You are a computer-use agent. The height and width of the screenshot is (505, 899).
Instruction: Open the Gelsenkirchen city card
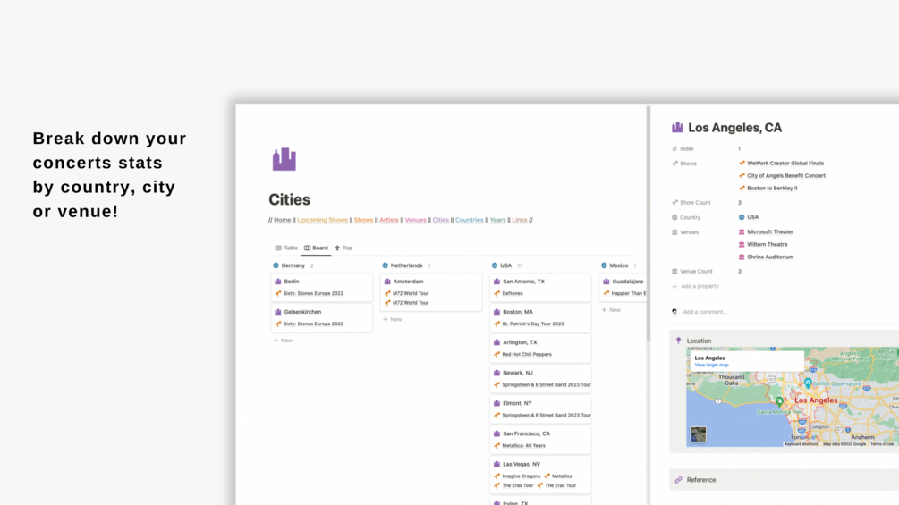322,318
